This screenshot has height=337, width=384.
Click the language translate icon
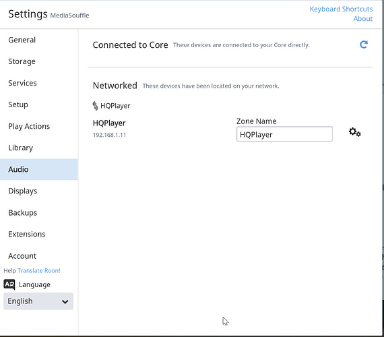[9, 284]
